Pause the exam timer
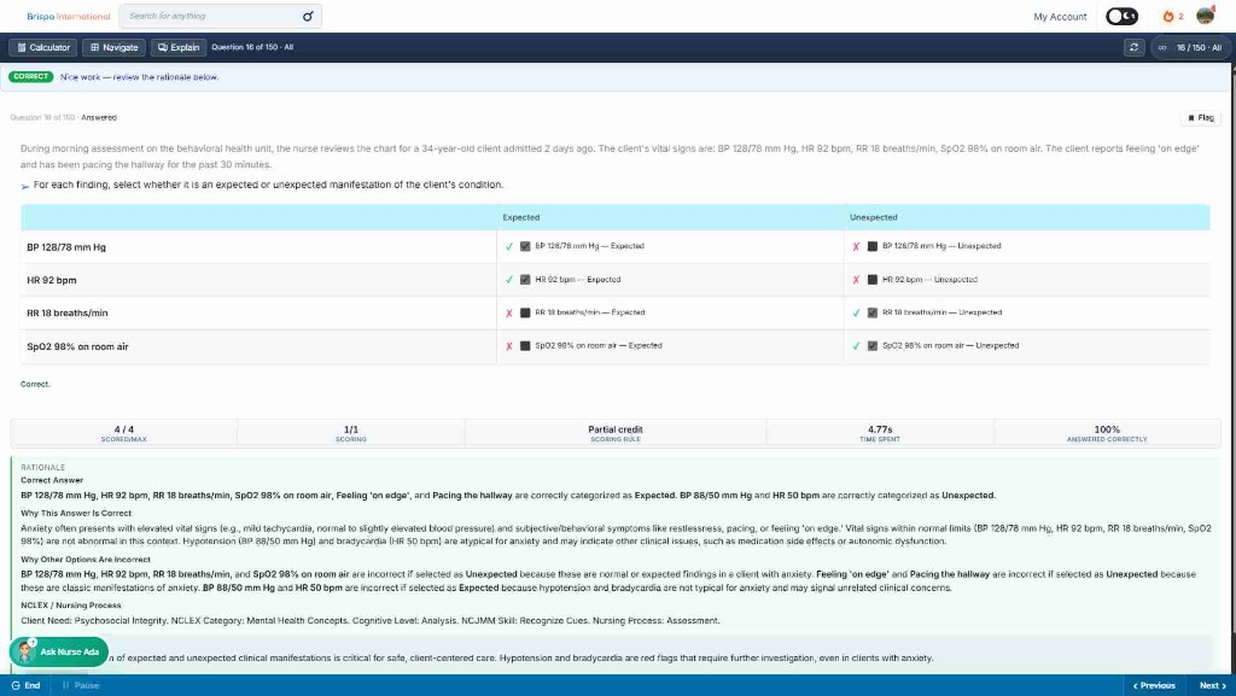 [81, 685]
